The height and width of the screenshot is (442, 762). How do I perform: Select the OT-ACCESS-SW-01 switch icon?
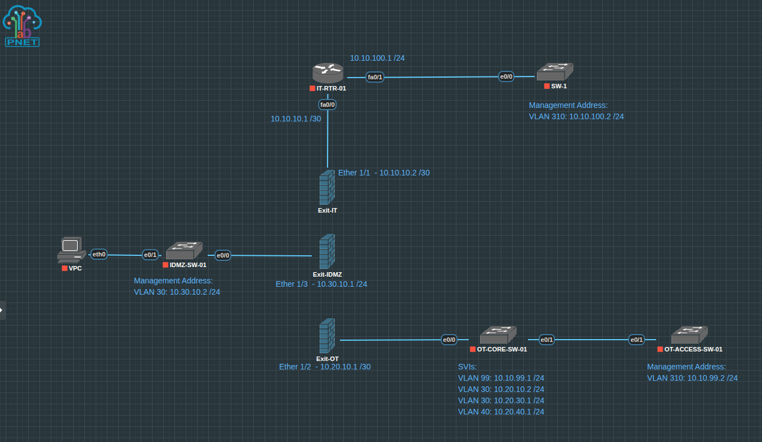[x=689, y=335]
